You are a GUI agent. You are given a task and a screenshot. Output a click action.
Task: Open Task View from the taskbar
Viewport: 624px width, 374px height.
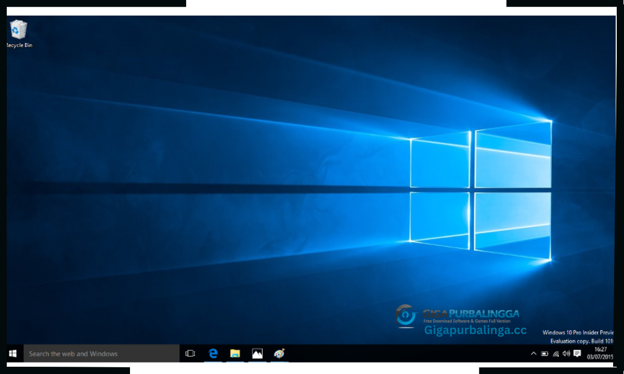(190, 354)
